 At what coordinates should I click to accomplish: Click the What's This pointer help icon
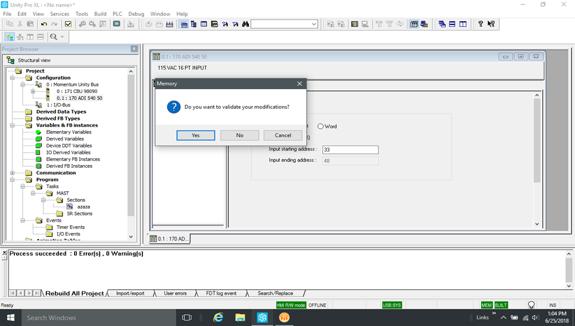tap(491, 24)
